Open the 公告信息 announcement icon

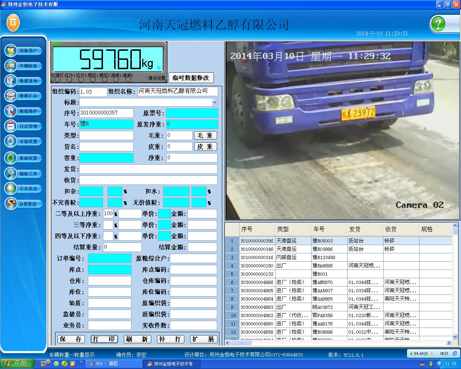pyautogui.click(x=11, y=188)
